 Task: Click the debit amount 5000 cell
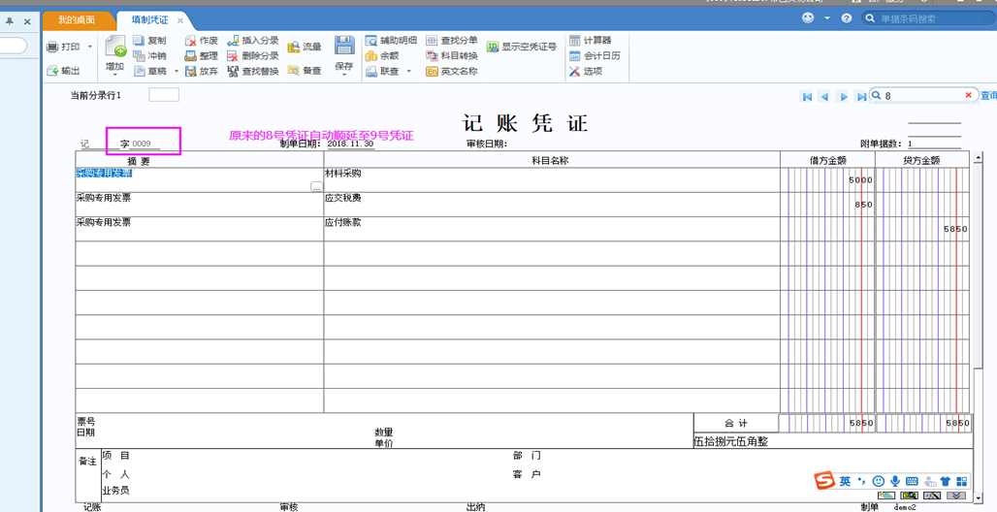click(827, 180)
